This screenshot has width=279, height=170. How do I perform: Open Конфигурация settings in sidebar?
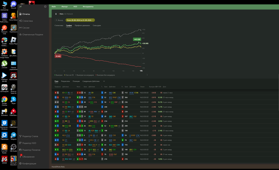[28, 163]
